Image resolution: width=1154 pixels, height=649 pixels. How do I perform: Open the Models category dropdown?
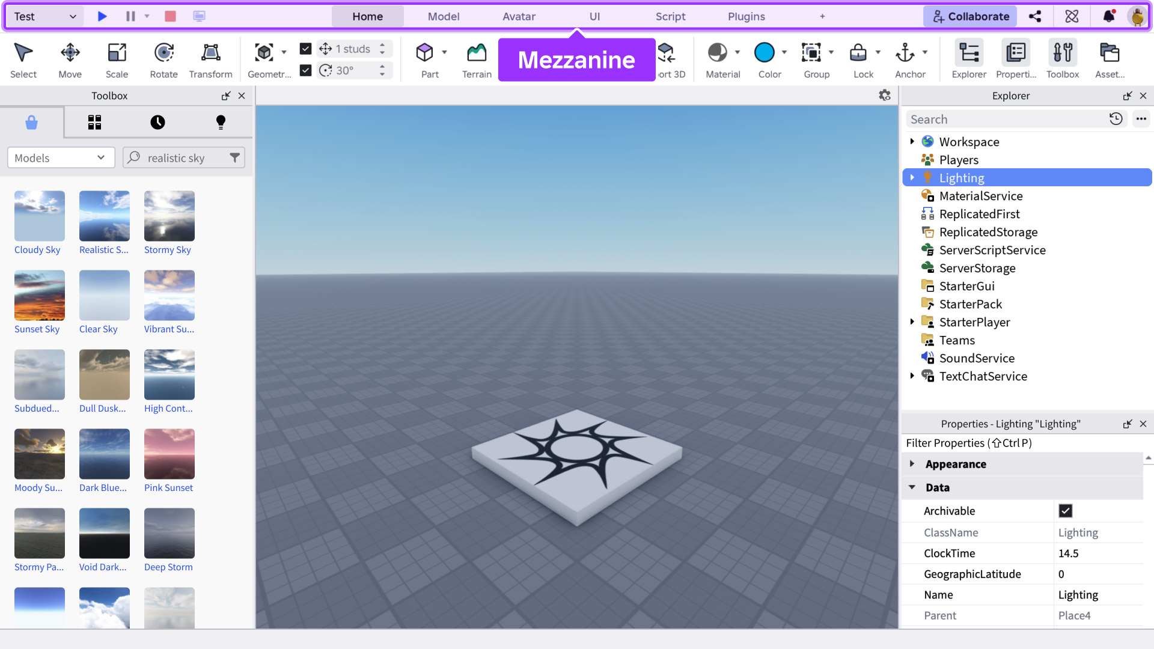(x=61, y=158)
